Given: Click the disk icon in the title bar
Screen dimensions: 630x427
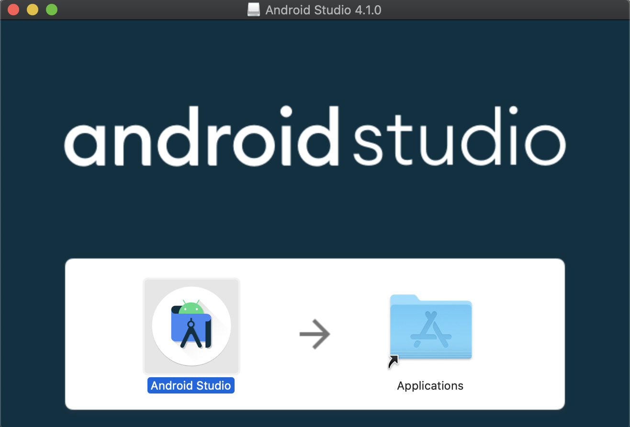Looking at the screenshot, I should (254, 10).
